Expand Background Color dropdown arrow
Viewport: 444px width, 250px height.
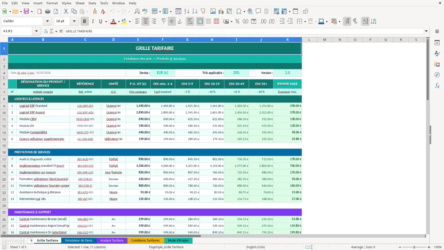pos(129,21)
